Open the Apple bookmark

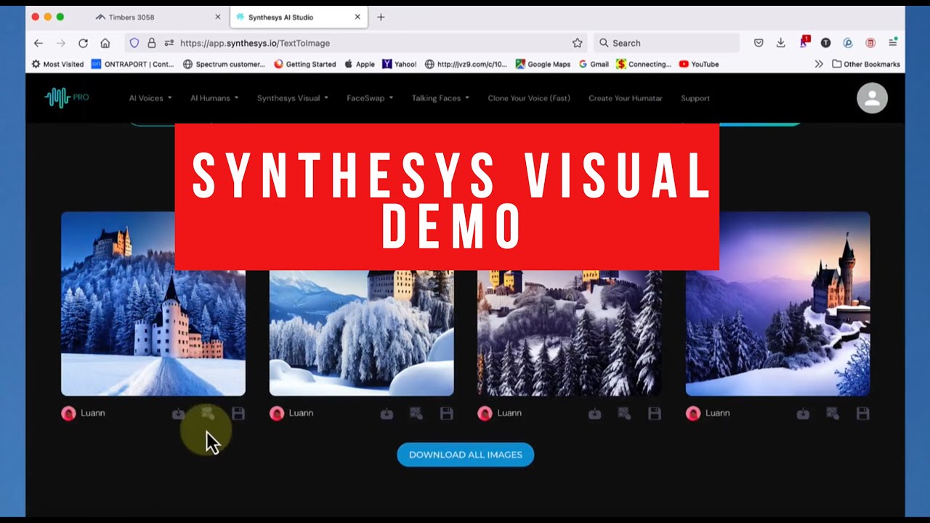(x=360, y=64)
